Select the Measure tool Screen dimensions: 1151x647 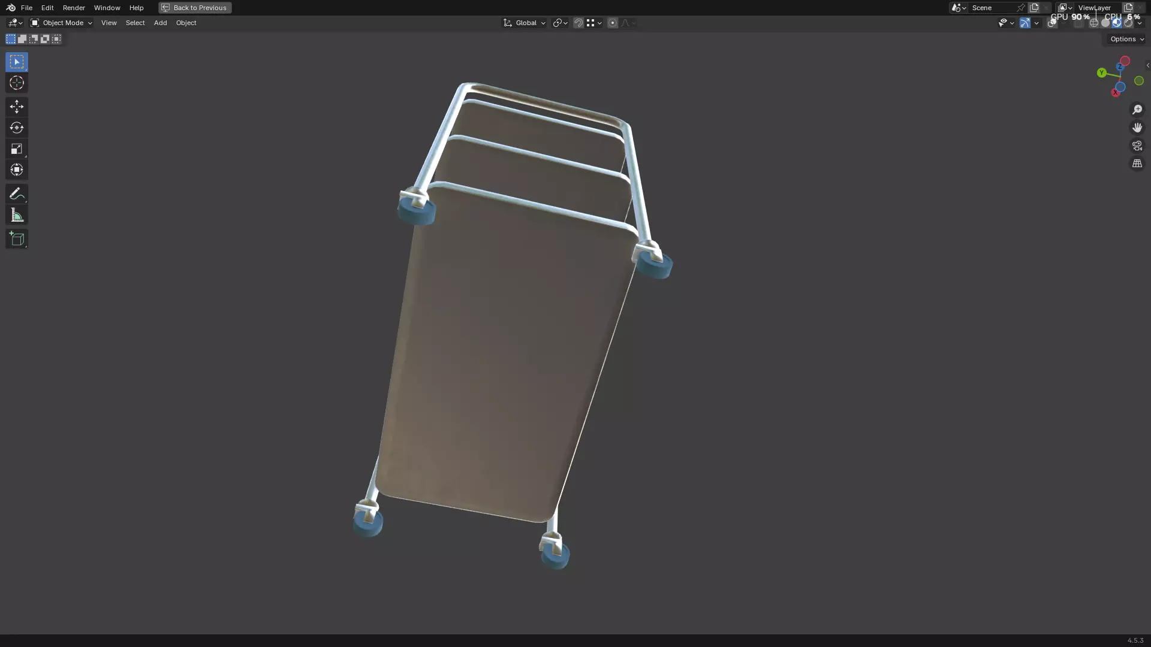point(17,215)
